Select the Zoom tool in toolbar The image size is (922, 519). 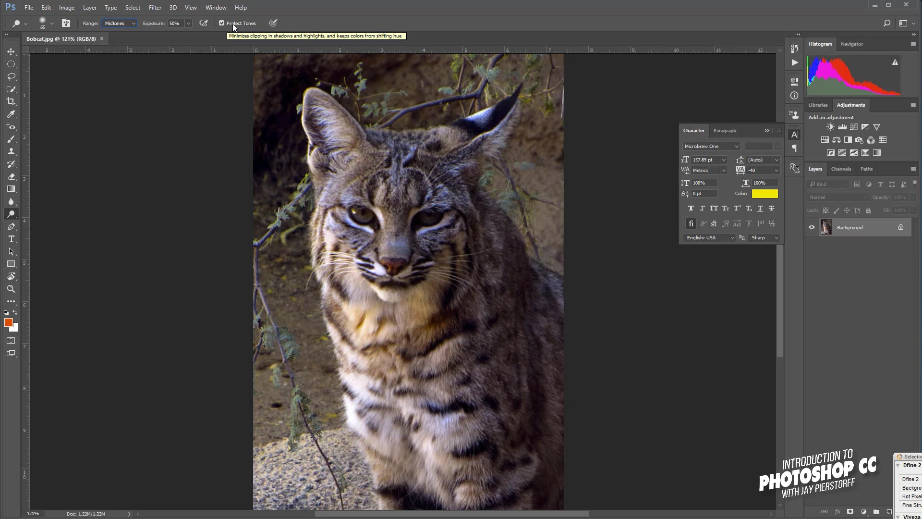click(11, 289)
